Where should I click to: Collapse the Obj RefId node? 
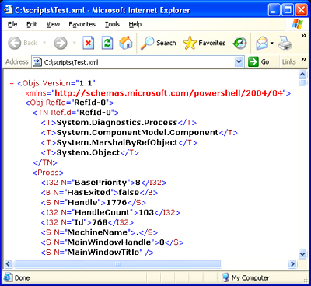point(19,103)
